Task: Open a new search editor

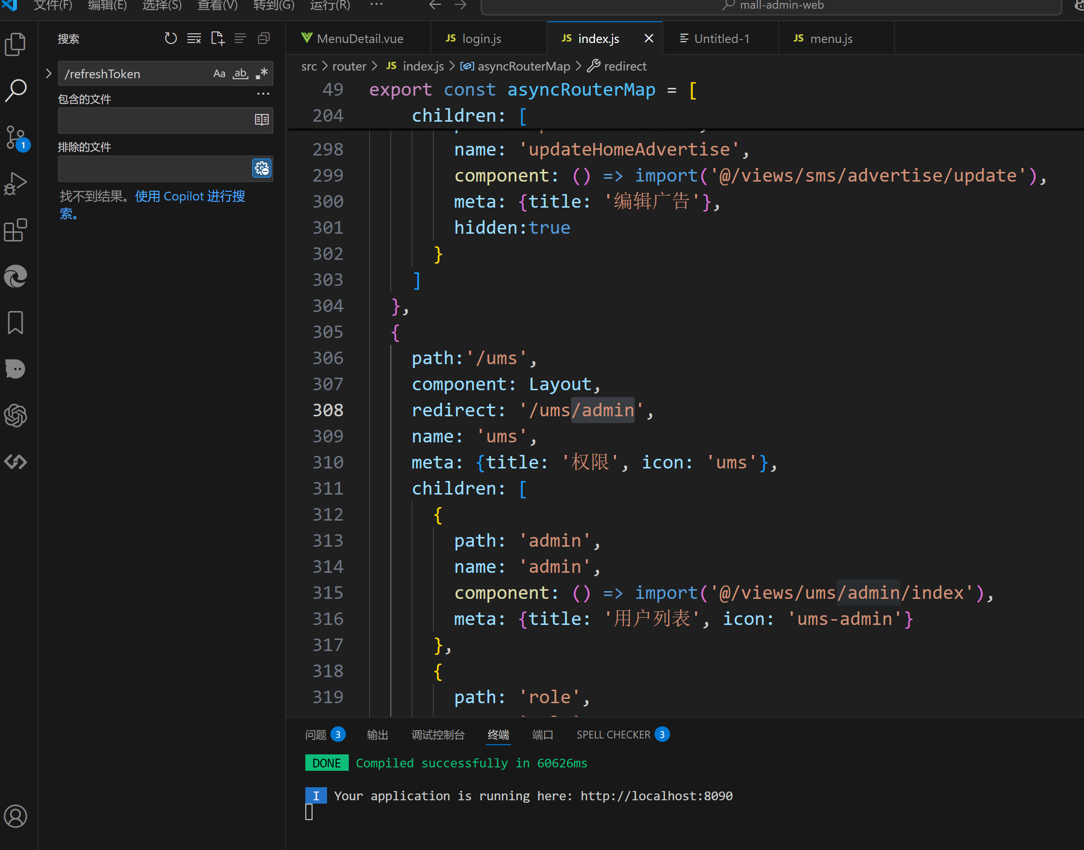Action: pyautogui.click(x=217, y=38)
